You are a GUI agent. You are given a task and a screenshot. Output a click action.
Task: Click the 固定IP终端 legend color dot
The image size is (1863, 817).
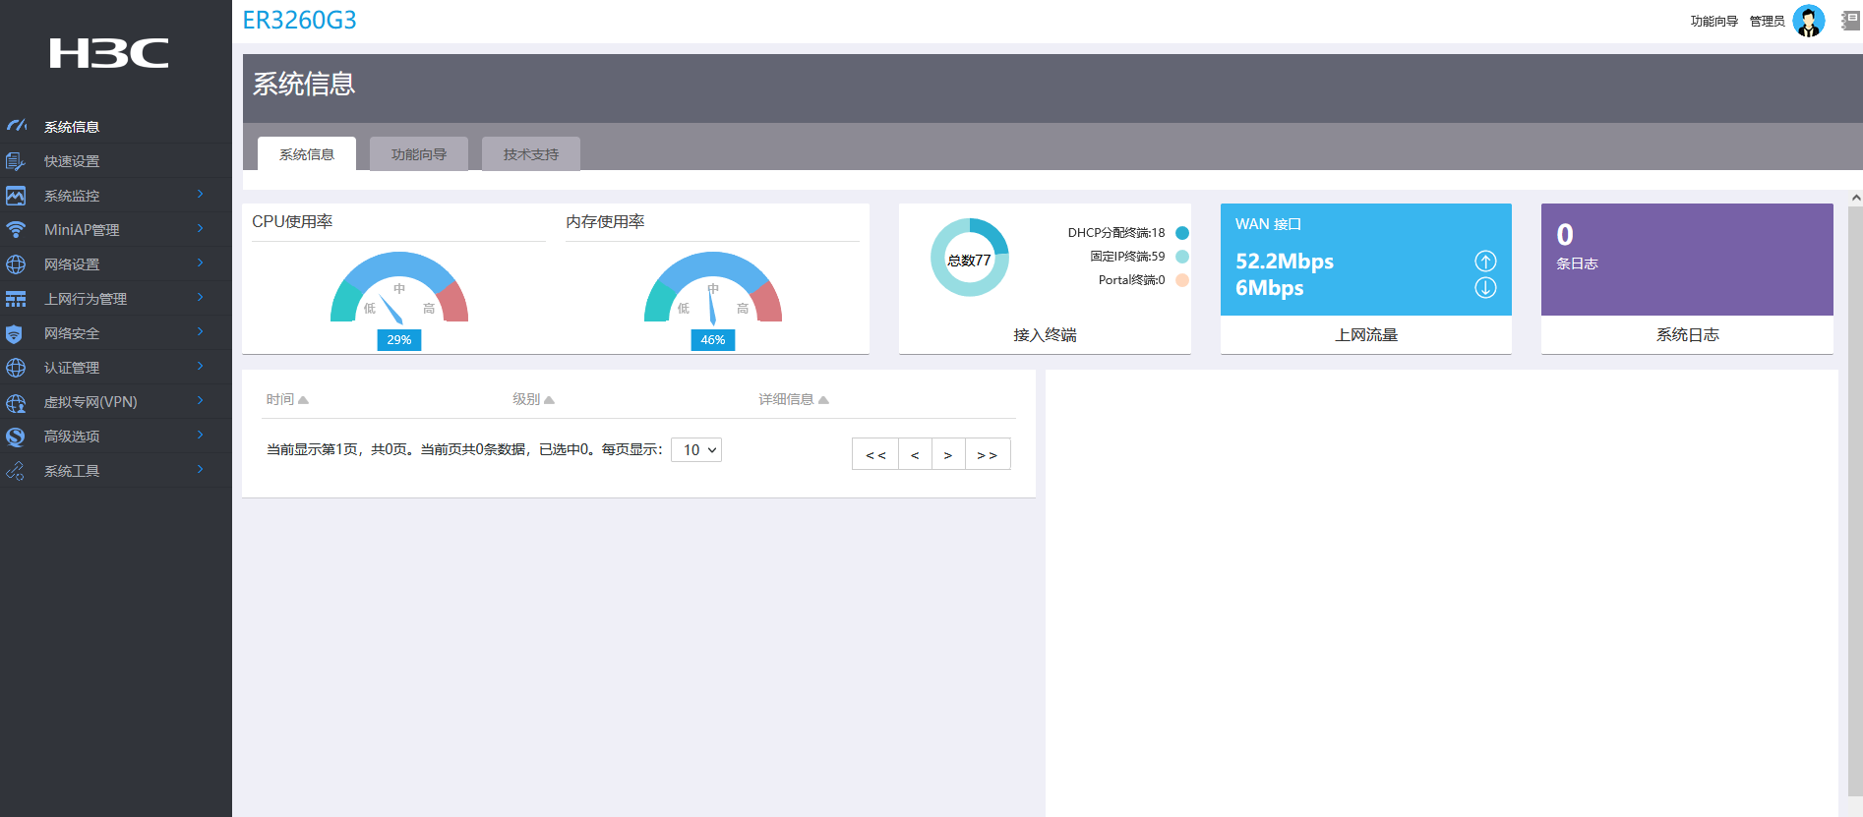[1182, 257]
